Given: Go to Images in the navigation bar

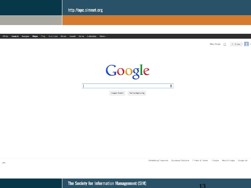Looking at the screenshot, I should [25, 36].
